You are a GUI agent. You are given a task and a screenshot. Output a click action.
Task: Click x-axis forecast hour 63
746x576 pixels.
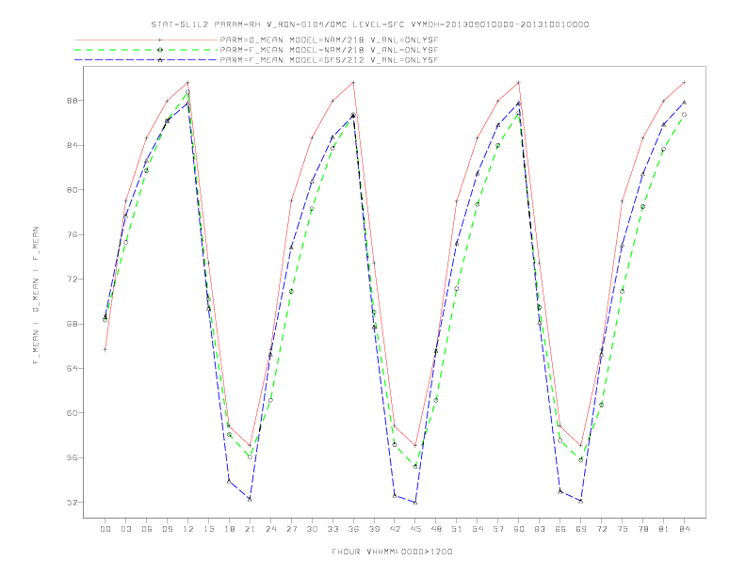(x=540, y=529)
